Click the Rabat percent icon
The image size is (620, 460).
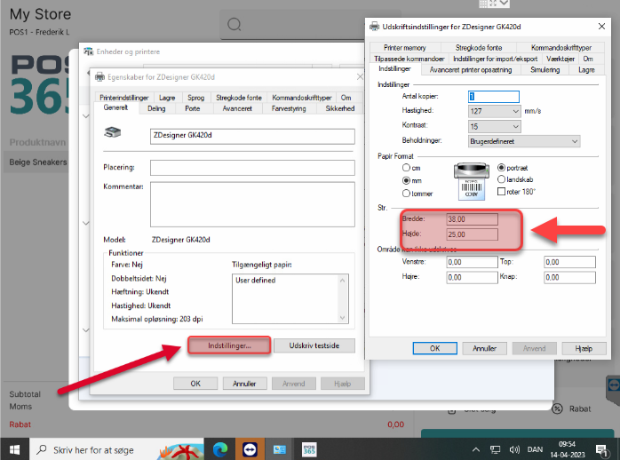pos(557,408)
